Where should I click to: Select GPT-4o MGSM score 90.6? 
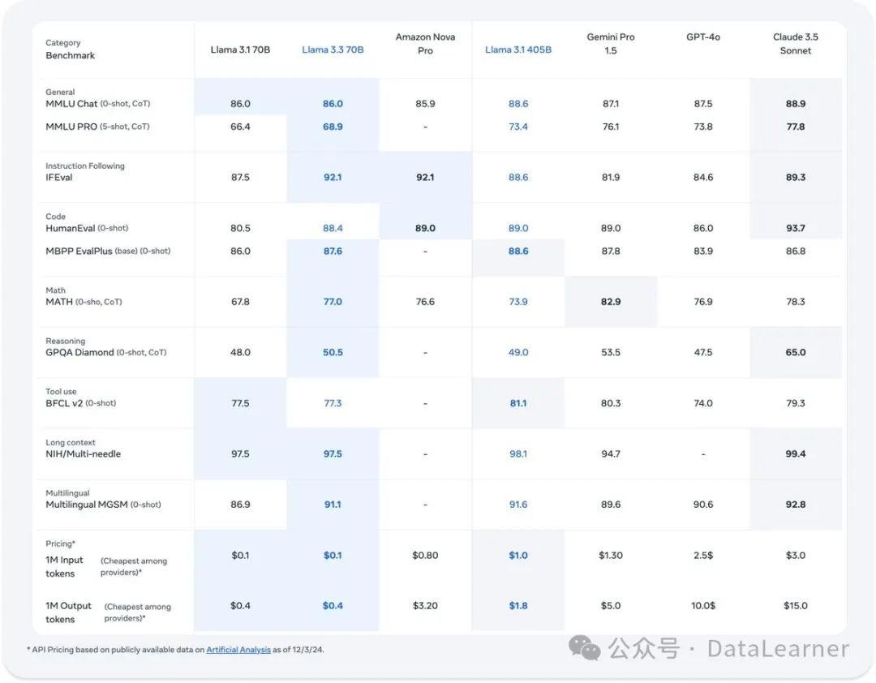pos(702,505)
